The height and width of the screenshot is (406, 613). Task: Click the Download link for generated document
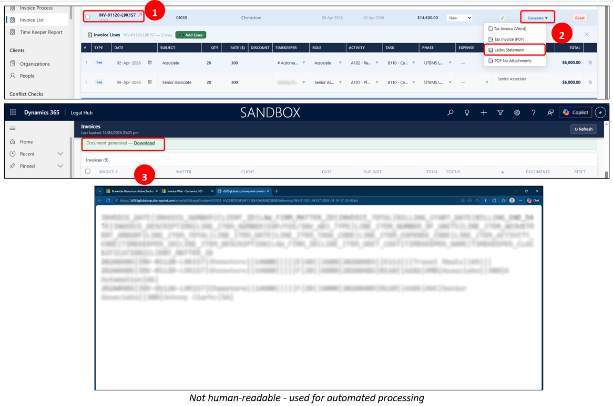point(144,143)
